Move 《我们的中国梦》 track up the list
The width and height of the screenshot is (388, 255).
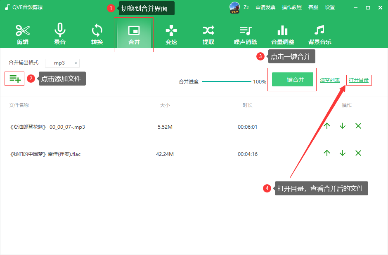(326, 153)
